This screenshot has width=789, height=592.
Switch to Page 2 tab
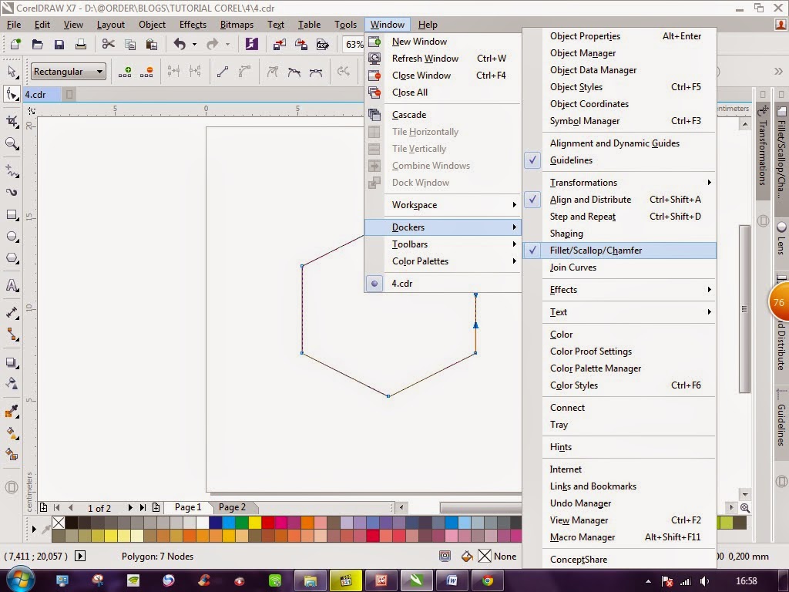click(232, 507)
